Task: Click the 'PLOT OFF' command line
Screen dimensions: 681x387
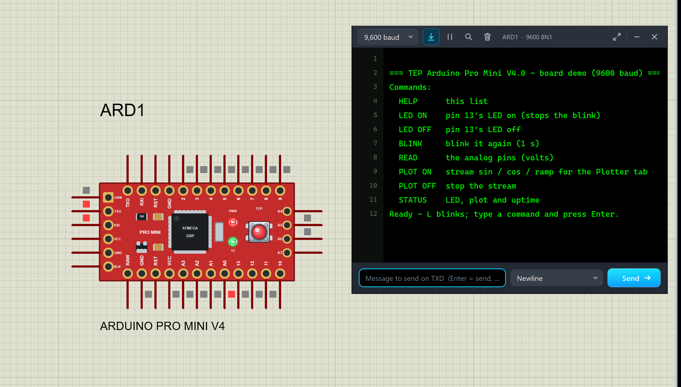Action: pos(457,186)
